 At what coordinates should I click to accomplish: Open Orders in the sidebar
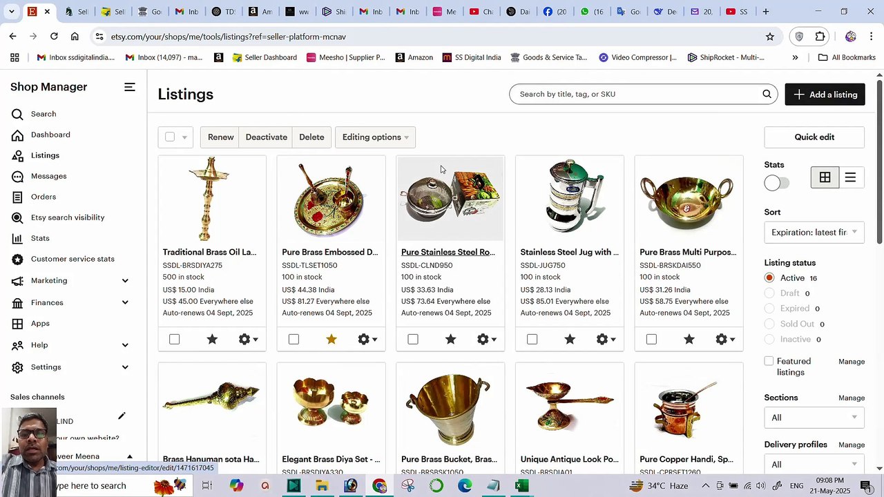(x=43, y=197)
